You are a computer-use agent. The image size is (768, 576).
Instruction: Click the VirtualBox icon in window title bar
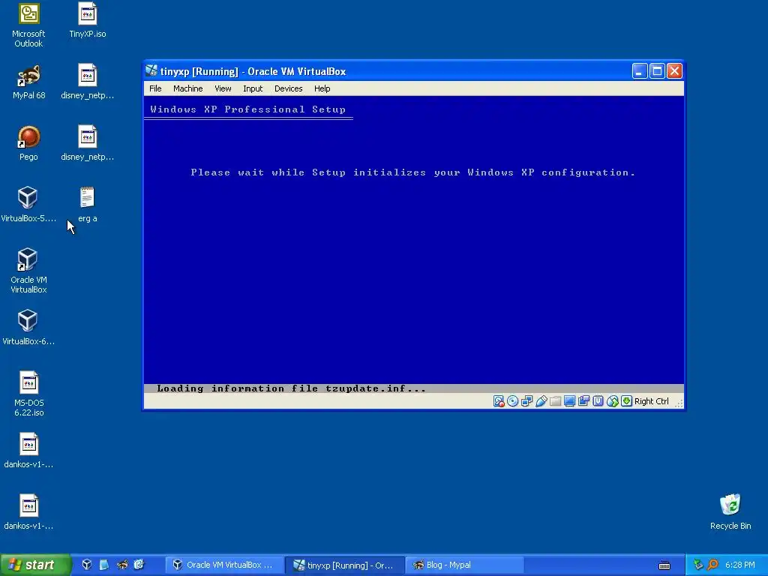151,71
